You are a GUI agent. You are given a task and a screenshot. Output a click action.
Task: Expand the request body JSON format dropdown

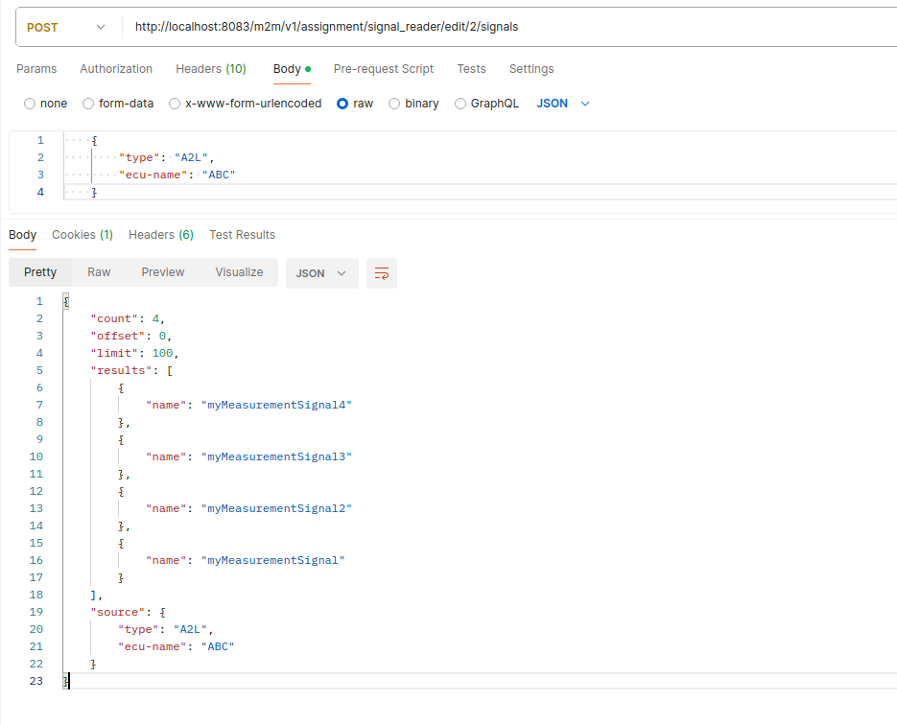point(563,104)
